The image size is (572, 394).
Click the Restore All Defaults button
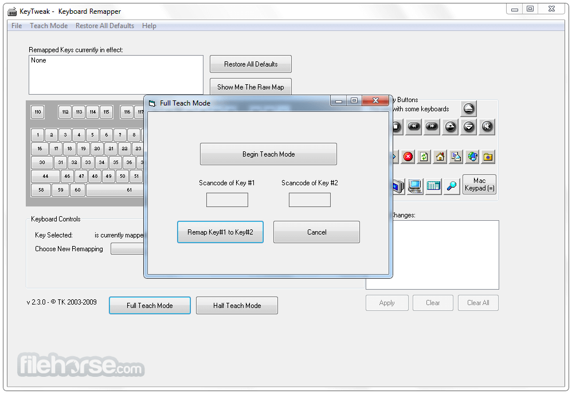tap(250, 64)
